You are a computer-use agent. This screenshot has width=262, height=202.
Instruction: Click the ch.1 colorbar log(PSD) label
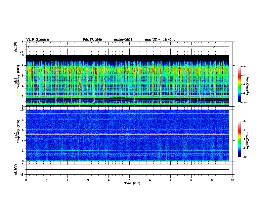click(247, 86)
